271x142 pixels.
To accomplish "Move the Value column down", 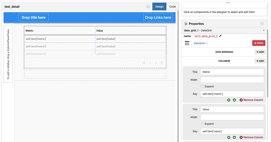I will pos(234,137).
